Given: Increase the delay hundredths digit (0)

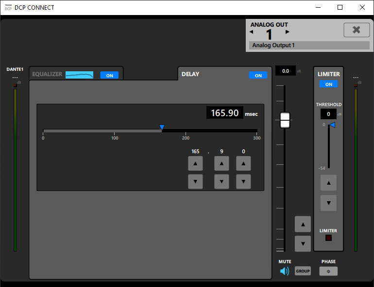Looking at the screenshot, I should coord(243,163).
